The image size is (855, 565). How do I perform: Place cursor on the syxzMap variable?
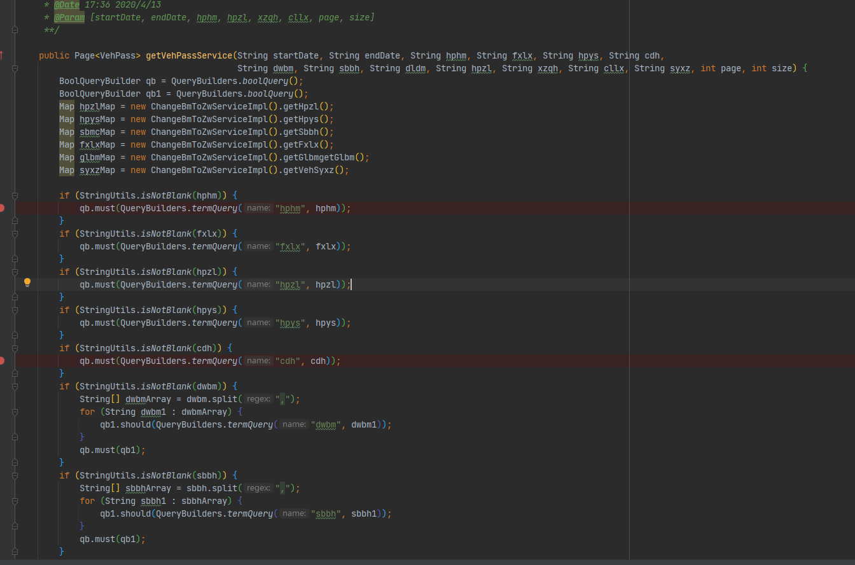click(97, 170)
